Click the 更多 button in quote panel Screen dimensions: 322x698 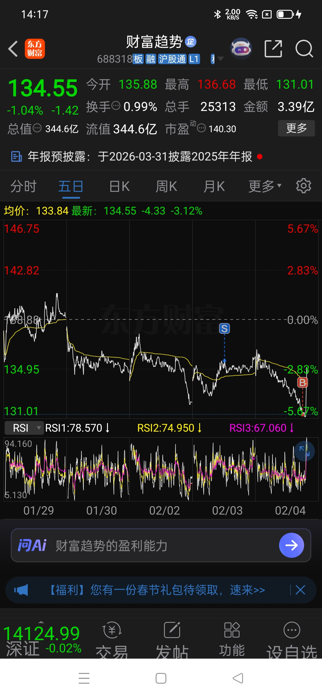click(296, 128)
